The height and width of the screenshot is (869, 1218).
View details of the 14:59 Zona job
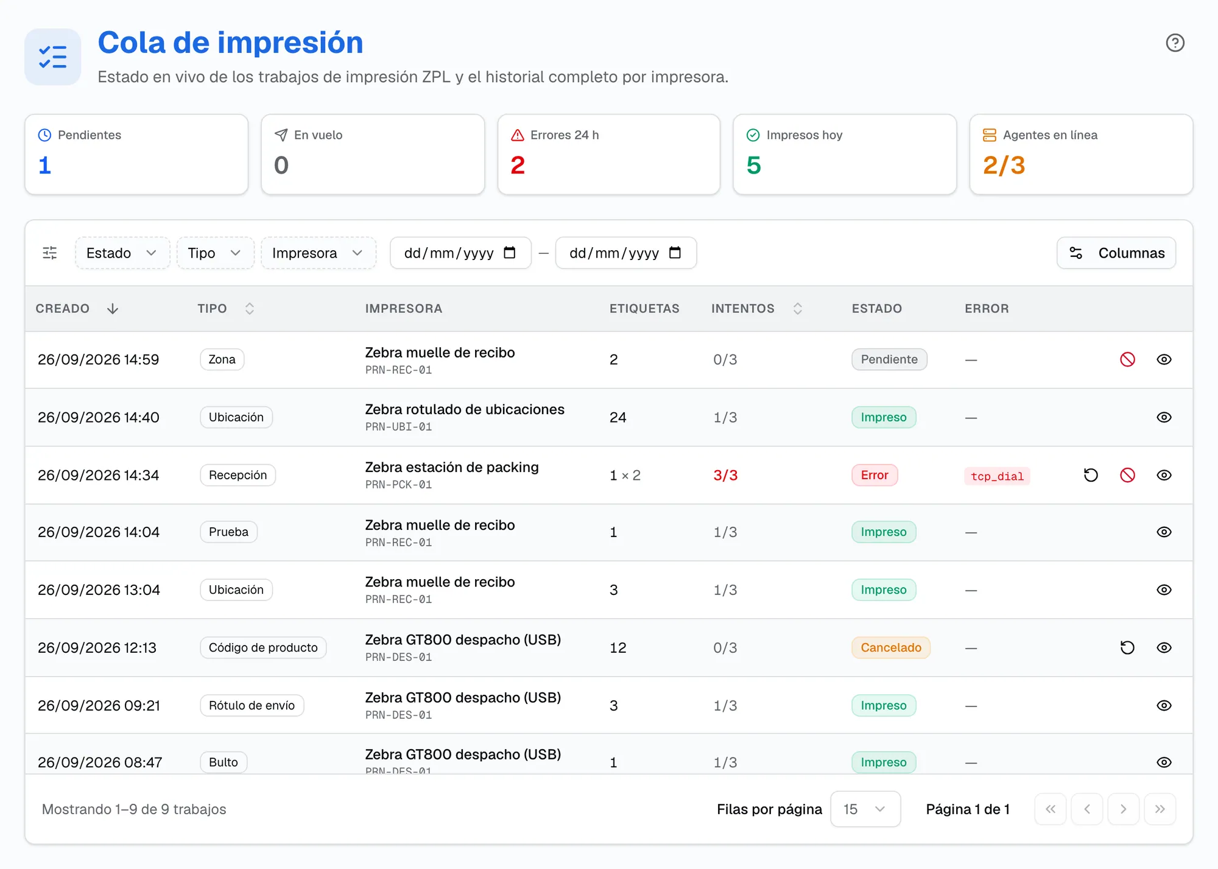(1164, 359)
